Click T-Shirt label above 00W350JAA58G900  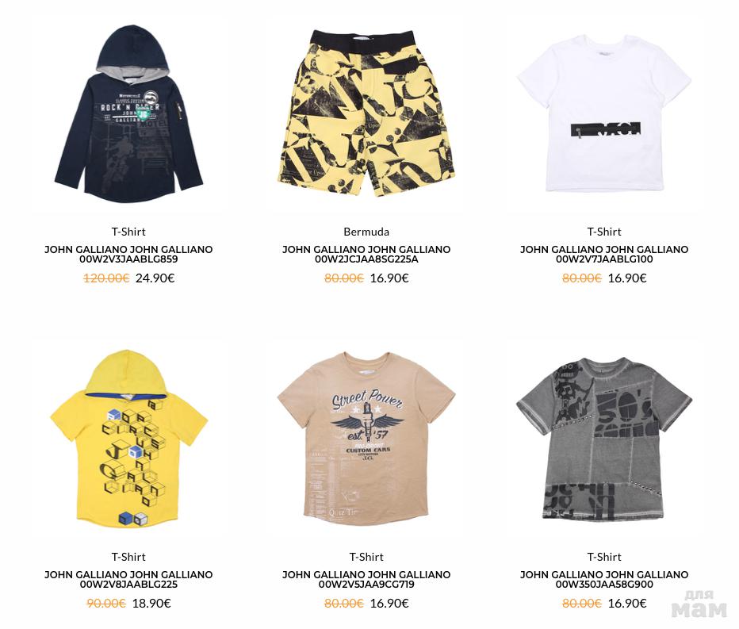coord(604,557)
